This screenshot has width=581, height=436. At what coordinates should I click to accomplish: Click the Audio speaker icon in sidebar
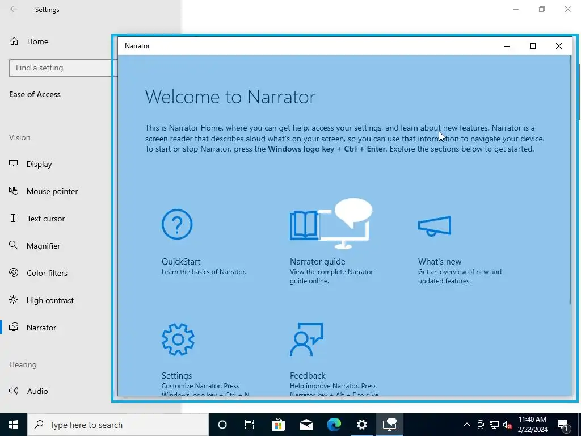14,391
